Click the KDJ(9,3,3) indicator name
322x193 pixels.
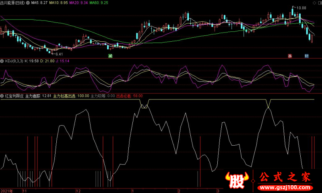14,61
